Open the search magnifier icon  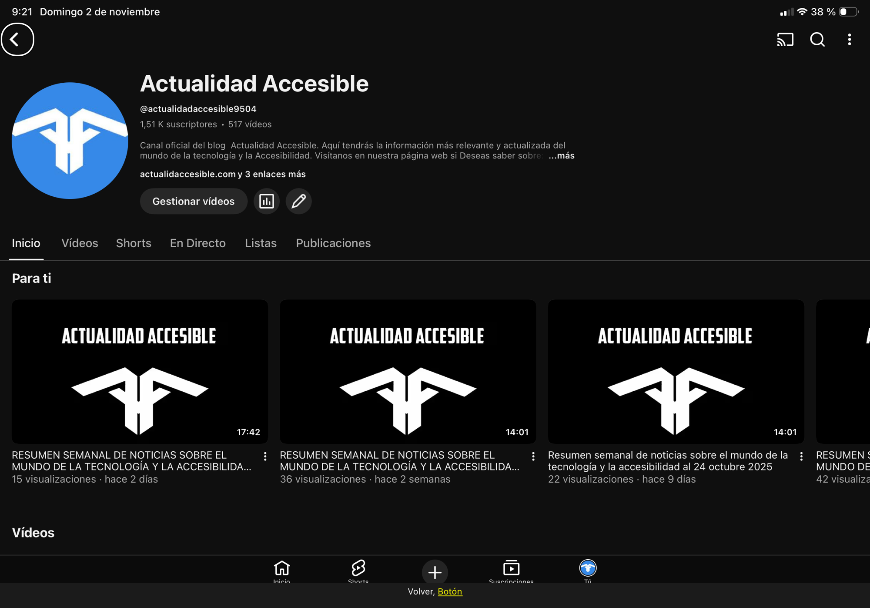817,40
